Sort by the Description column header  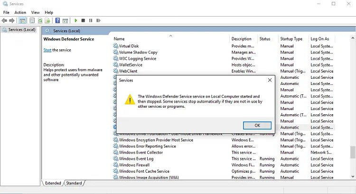point(244,39)
